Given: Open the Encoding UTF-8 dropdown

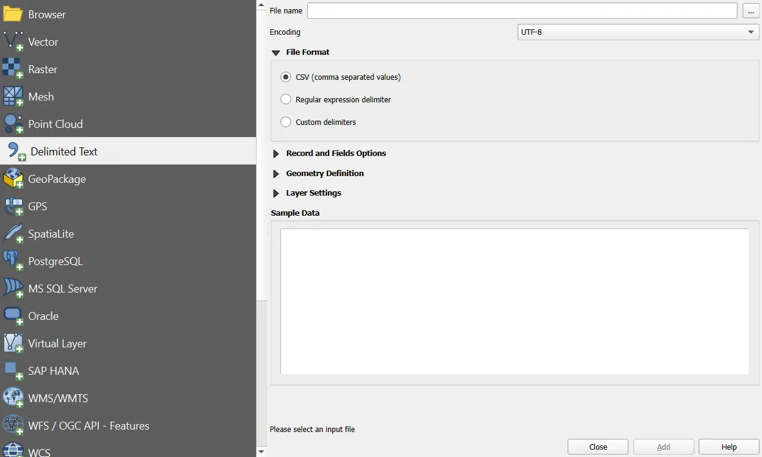Looking at the screenshot, I should click(638, 32).
